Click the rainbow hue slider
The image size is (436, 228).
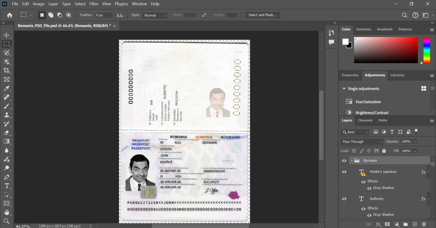point(427,50)
